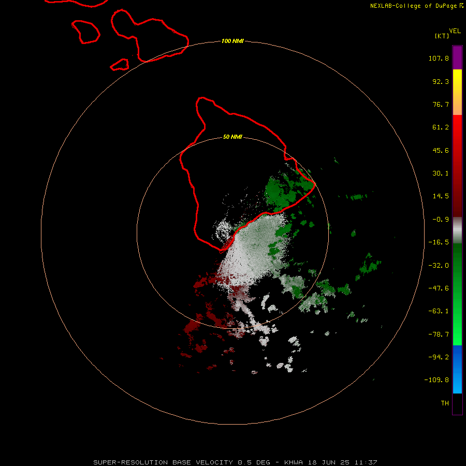
Task: Click the 14.5 velocity scale value
Action: 441,196
